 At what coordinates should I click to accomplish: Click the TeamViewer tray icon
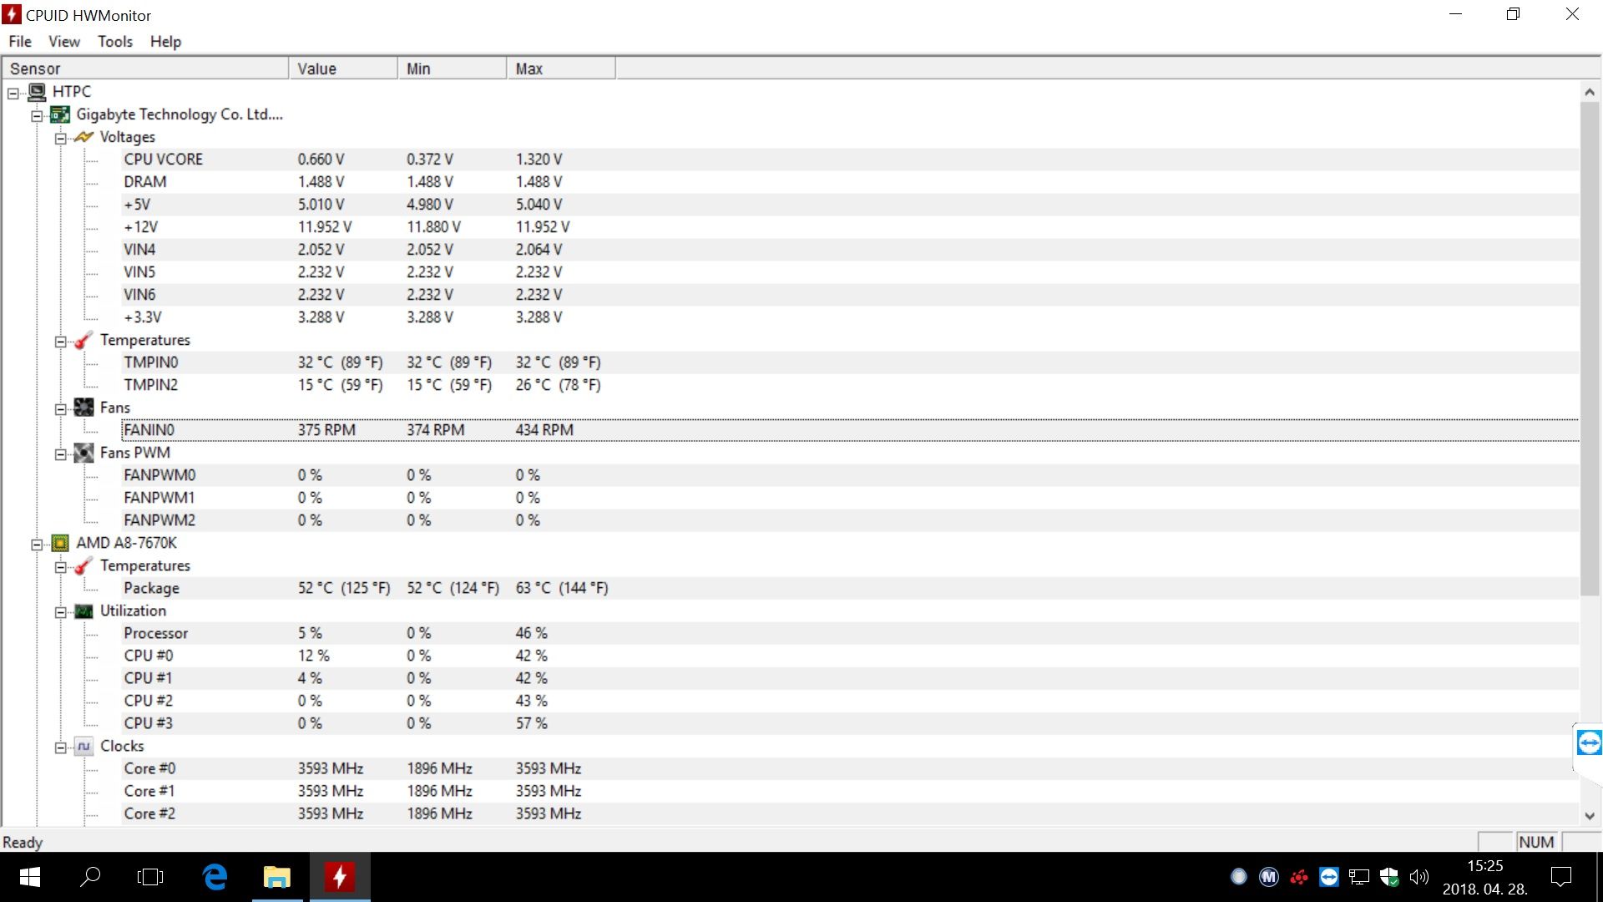(1329, 877)
